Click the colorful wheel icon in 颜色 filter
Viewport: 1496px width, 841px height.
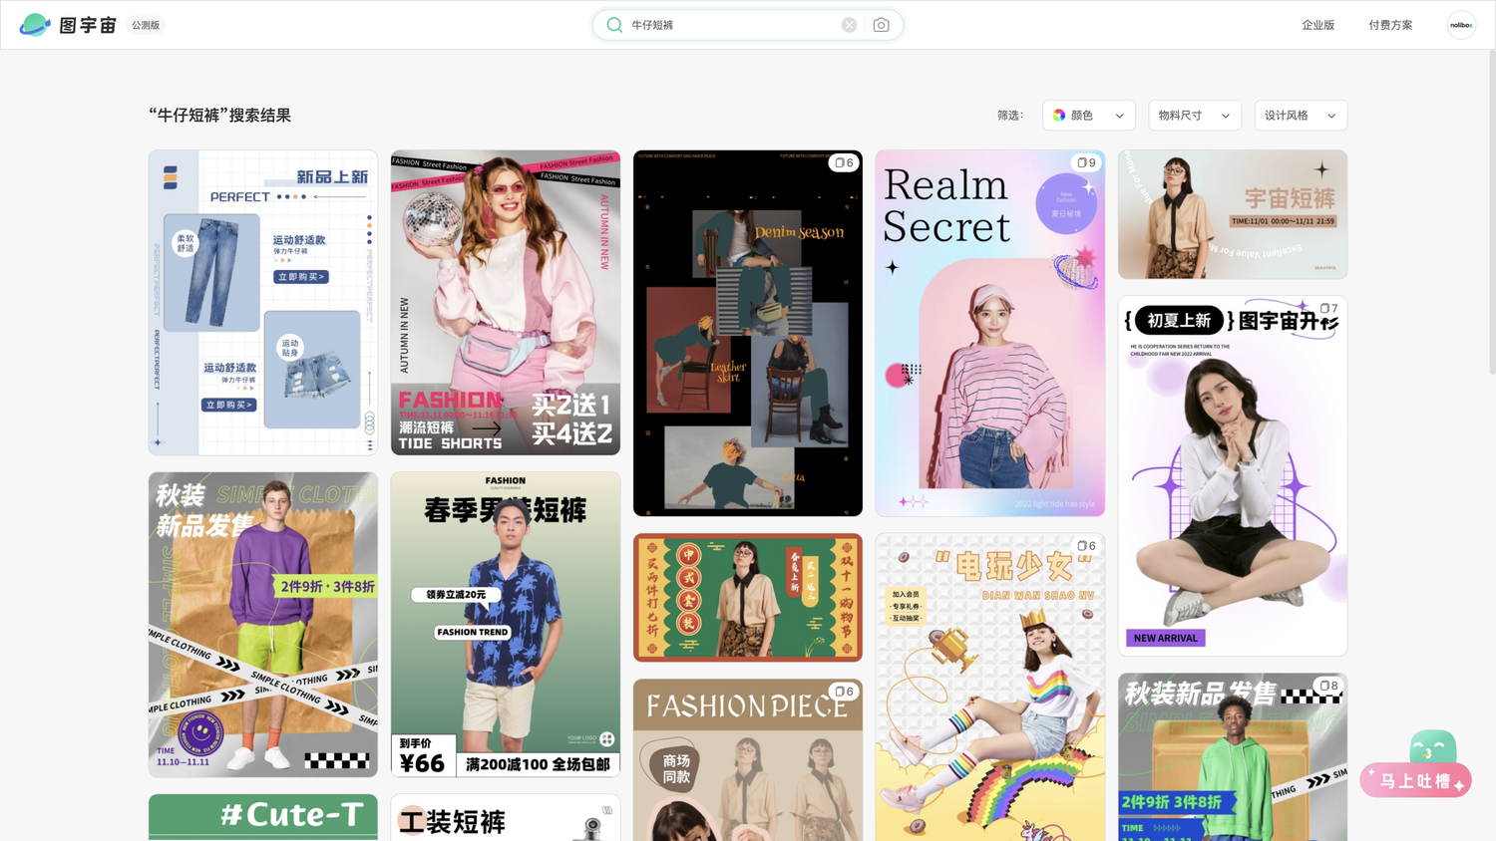pos(1059,116)
